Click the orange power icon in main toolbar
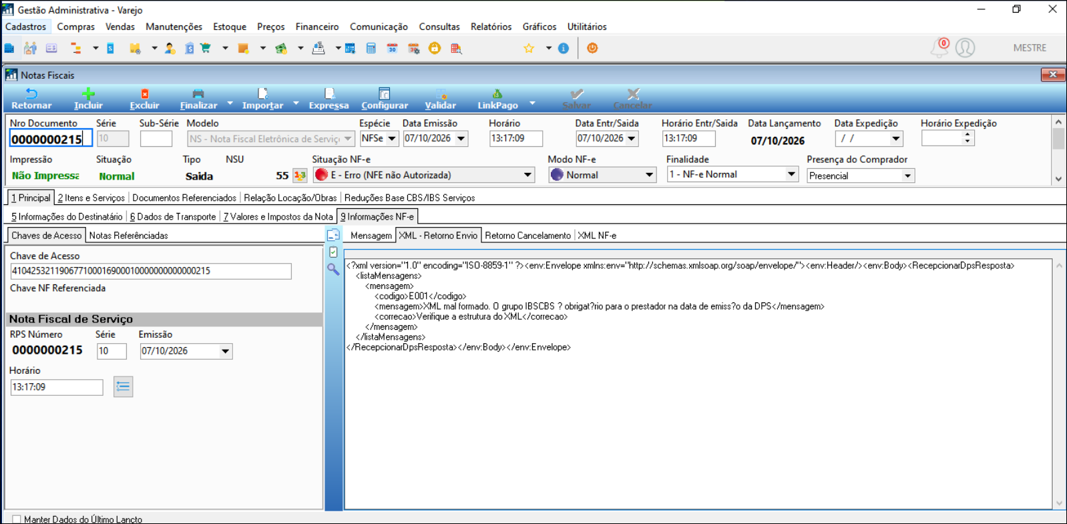Screen dimensions: 1067x524 click(x=592, y=48)
